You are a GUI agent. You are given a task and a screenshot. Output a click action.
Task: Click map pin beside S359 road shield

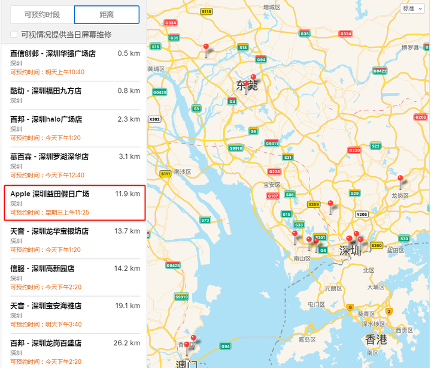coord(330,207)
